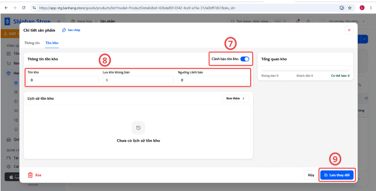Click the red trash icon beside Xóa
The width and height of the screenshot is (376, 191).
[x=30, y=175]
